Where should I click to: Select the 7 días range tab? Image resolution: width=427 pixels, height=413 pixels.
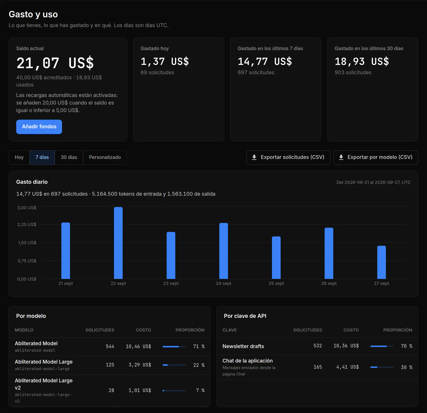[42, 157]
